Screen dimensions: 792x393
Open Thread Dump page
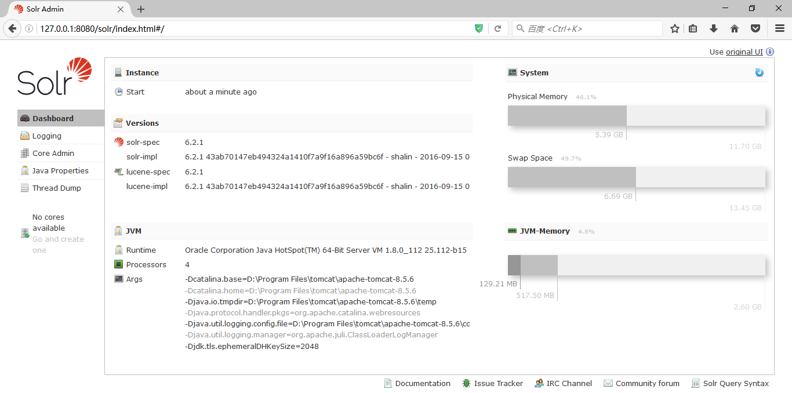(56, 188)
